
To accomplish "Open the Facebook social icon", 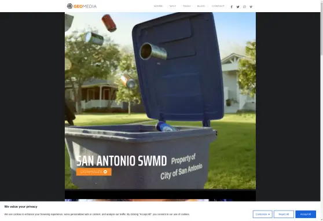I will click(x=232, y=7).
